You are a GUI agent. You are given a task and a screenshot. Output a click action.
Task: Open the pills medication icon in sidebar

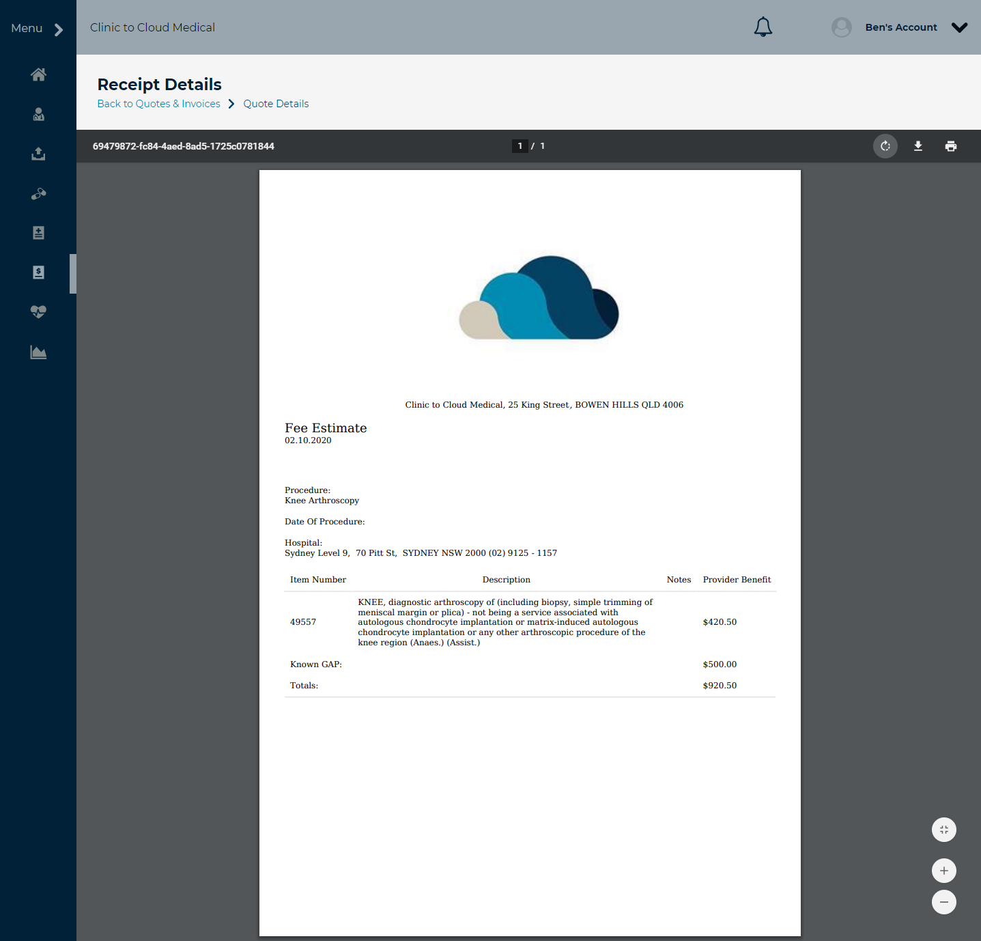click(38, 194)
